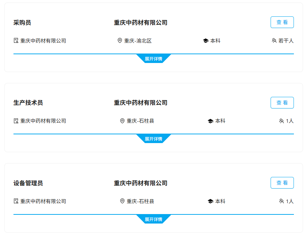Screen dimensions: 307x237
Task: Click company icon in 生产技术员 listing
Action: click(16, 121)
